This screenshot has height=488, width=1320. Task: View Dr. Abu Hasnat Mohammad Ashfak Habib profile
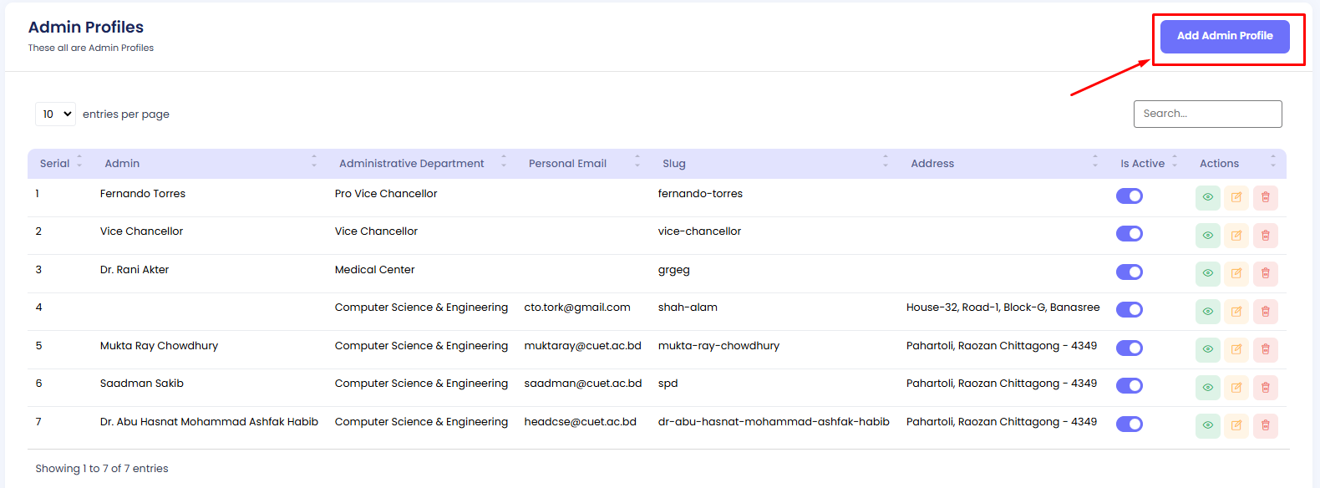pos(1207,425)
